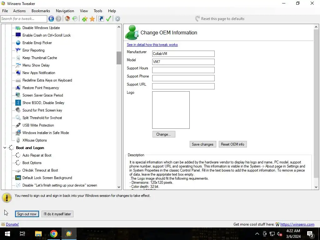Screen dimensions: 320x240
Task: Click the Change... logo button
Action: (164, 134)
